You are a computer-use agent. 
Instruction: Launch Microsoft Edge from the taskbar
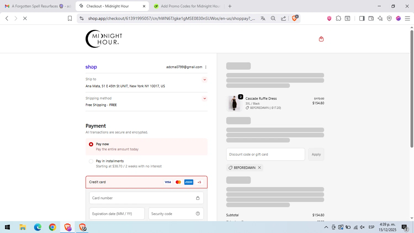point(38,227)
